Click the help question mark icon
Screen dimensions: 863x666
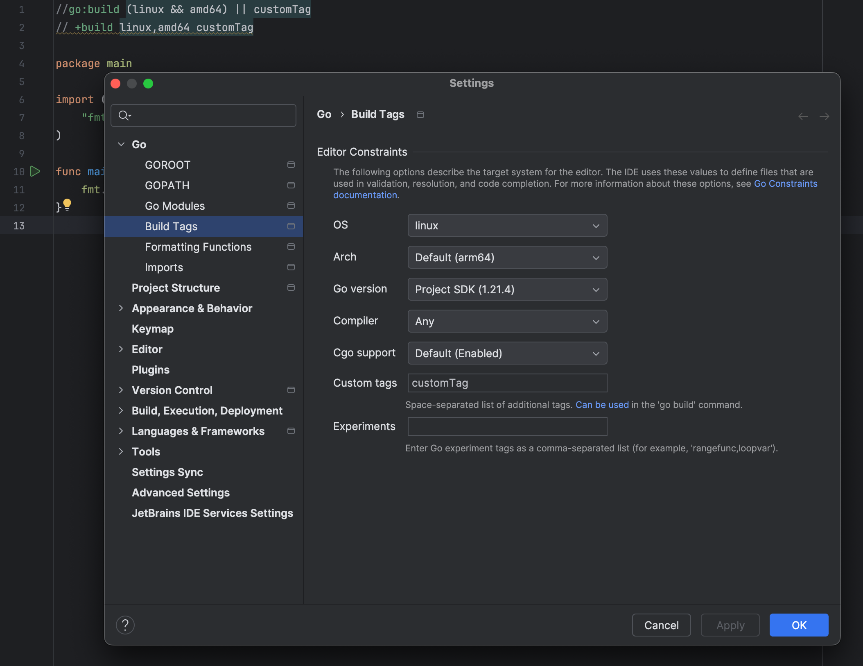(126, 625)
